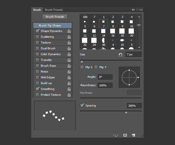Enable the Flip X checkbox
Viewport: 175px width, 145px height.
pyautogui.click(x=82, y=67)
